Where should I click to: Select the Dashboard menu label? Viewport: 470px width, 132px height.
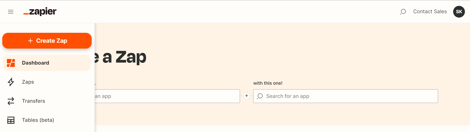coord(35,63)
